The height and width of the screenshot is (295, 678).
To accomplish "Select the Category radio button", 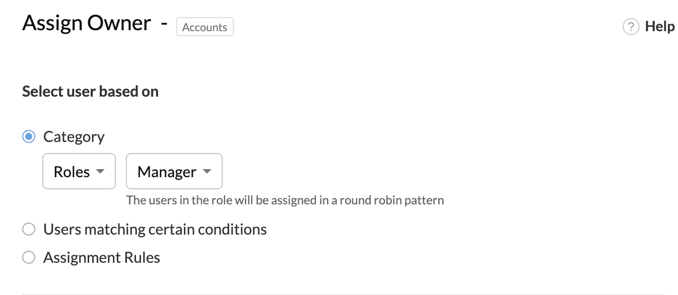I will click(29, 136).
